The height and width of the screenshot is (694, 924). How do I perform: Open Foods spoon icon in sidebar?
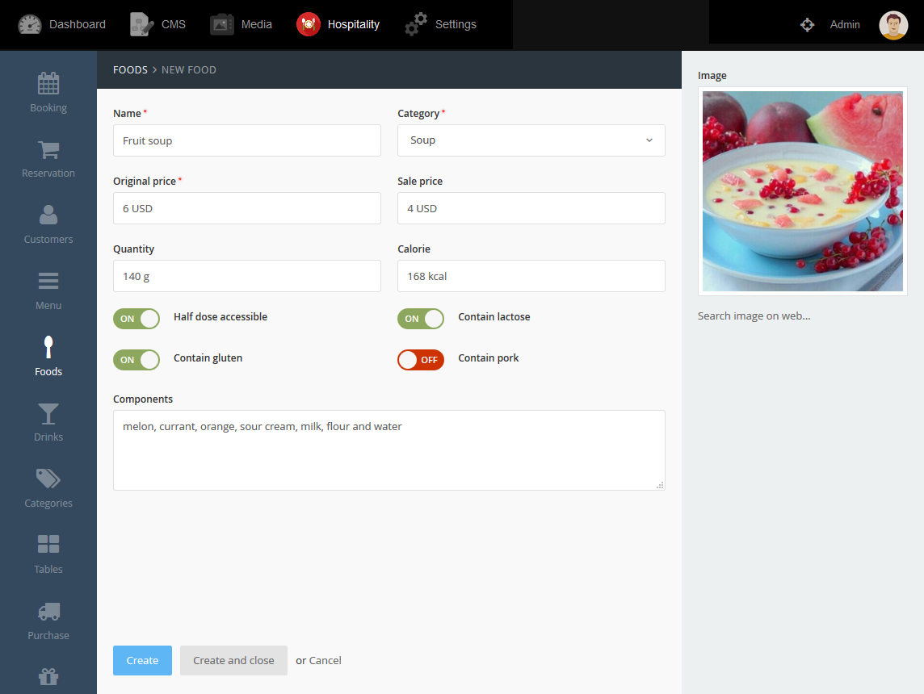point(48,347)
